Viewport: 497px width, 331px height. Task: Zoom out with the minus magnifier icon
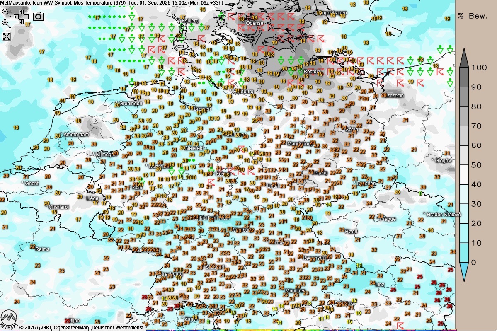click(x=6, y=24)
